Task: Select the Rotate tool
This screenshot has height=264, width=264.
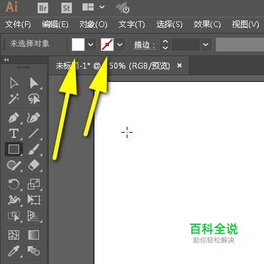Action: coord(14,184)
